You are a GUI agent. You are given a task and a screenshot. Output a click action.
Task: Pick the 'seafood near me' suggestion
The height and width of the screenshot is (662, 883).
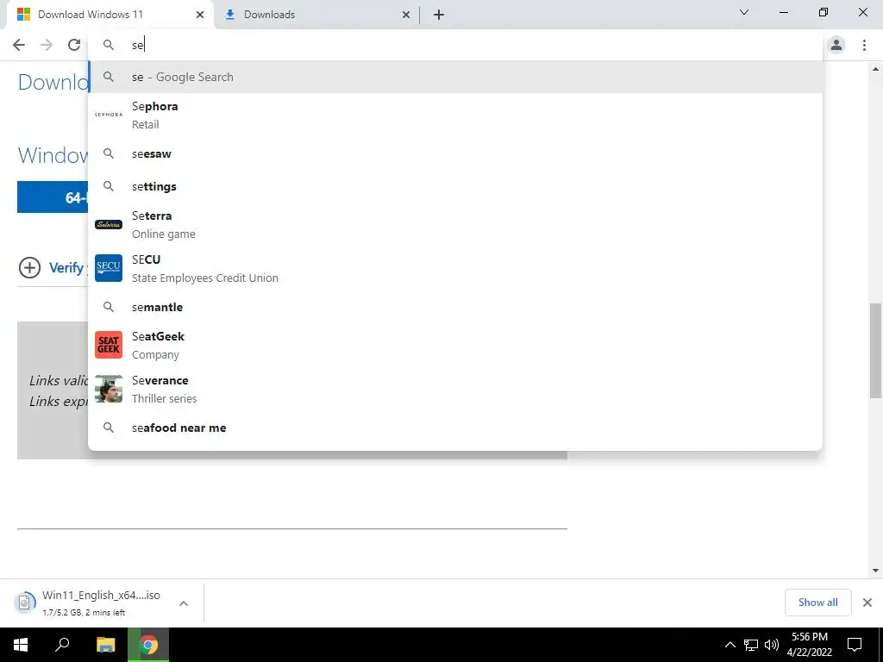[455, 428]
